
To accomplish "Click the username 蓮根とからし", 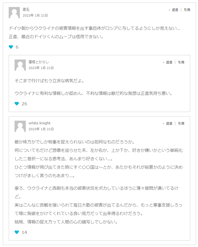I will [x=38, y=62].
